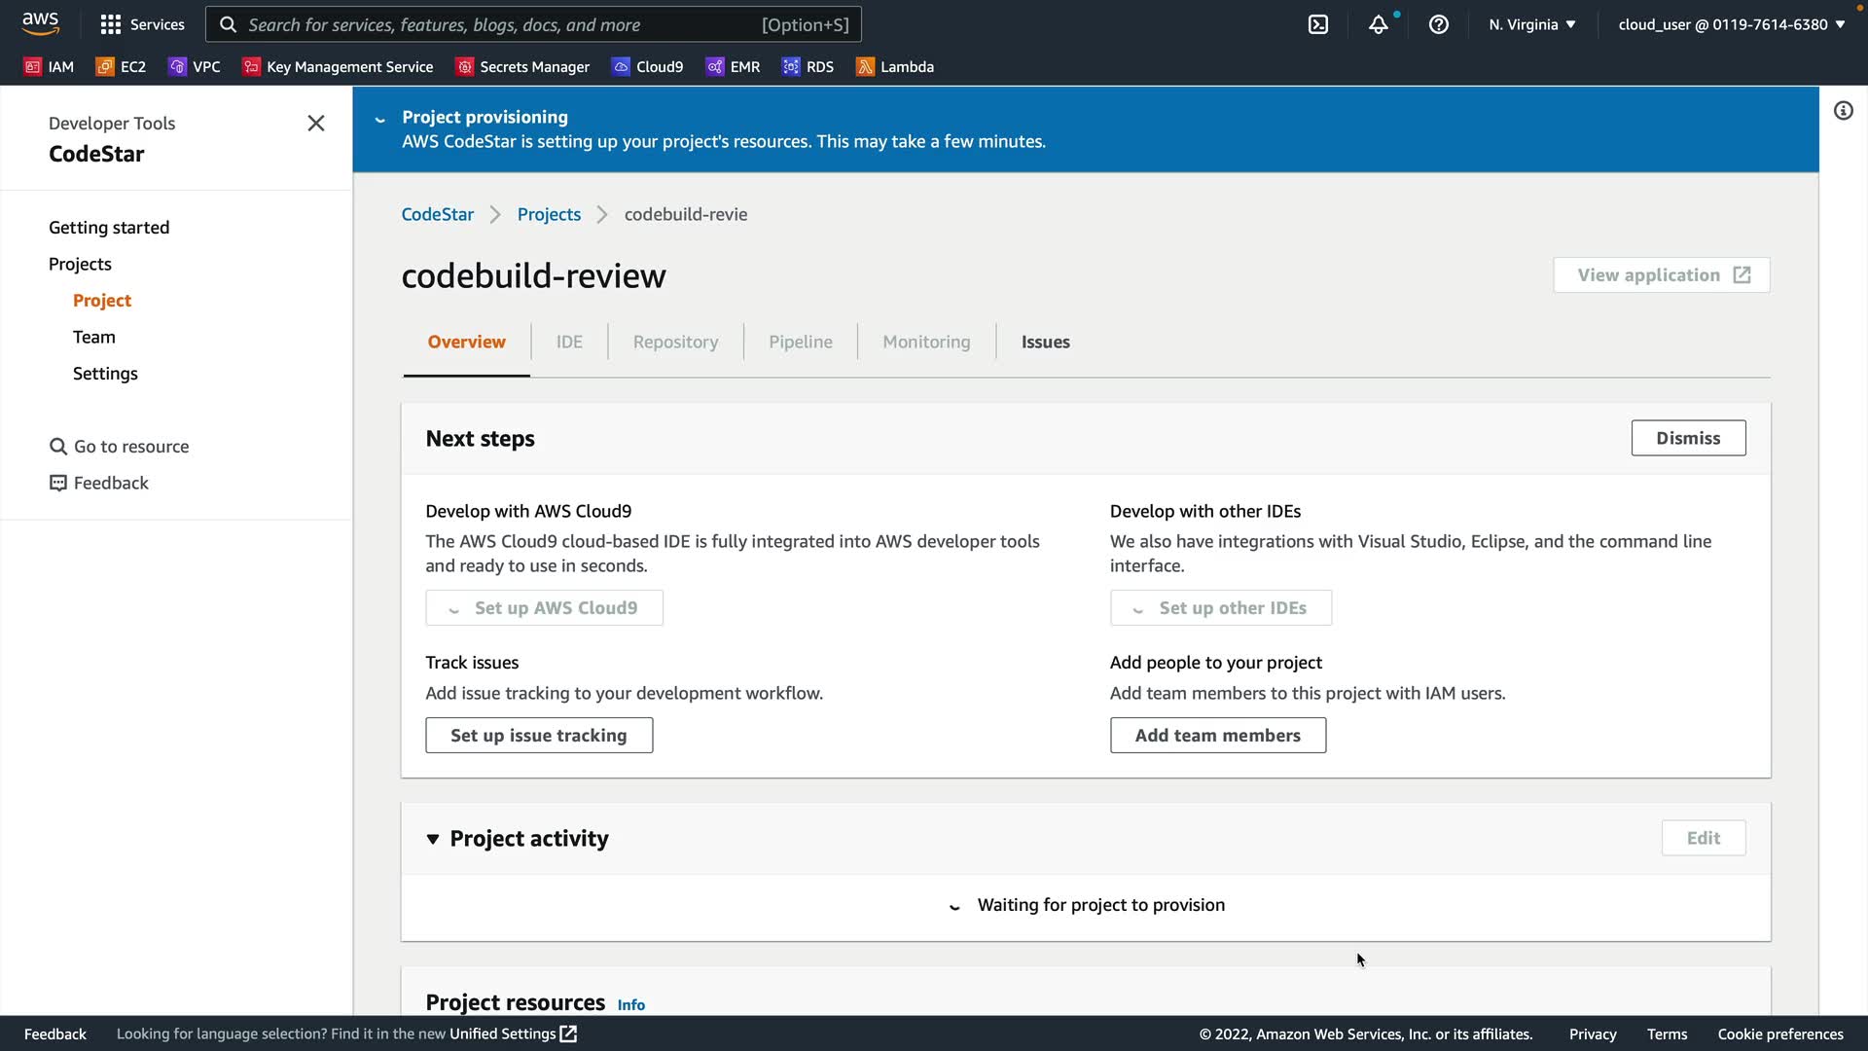Click the Add team members button
This screenshot has height=1051, width=1868.
tap(1217, 736)
